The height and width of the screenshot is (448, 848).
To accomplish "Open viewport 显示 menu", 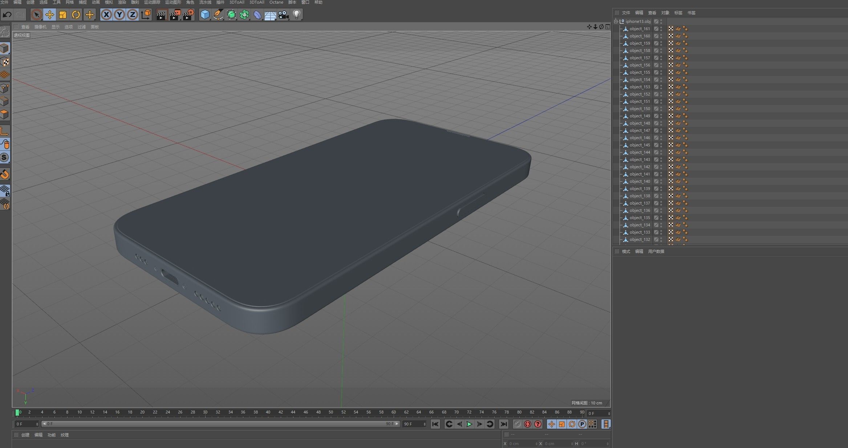I will pyautogui.click(x=55, y=27).
